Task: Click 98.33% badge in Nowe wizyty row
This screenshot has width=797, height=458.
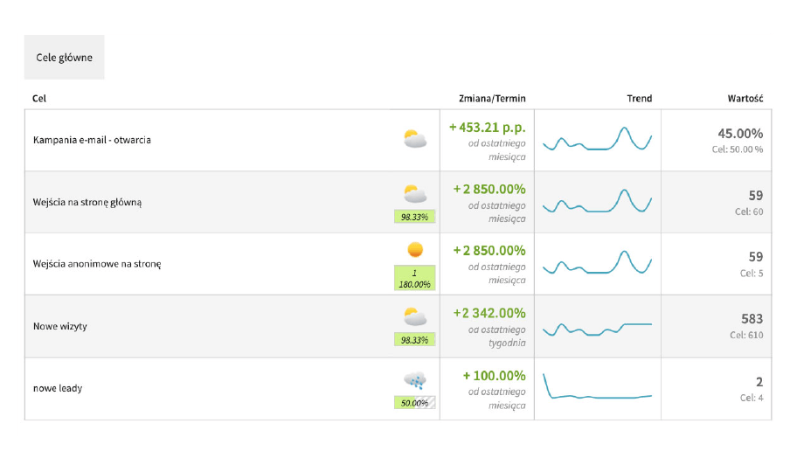Action: click(x=415, y=340)
